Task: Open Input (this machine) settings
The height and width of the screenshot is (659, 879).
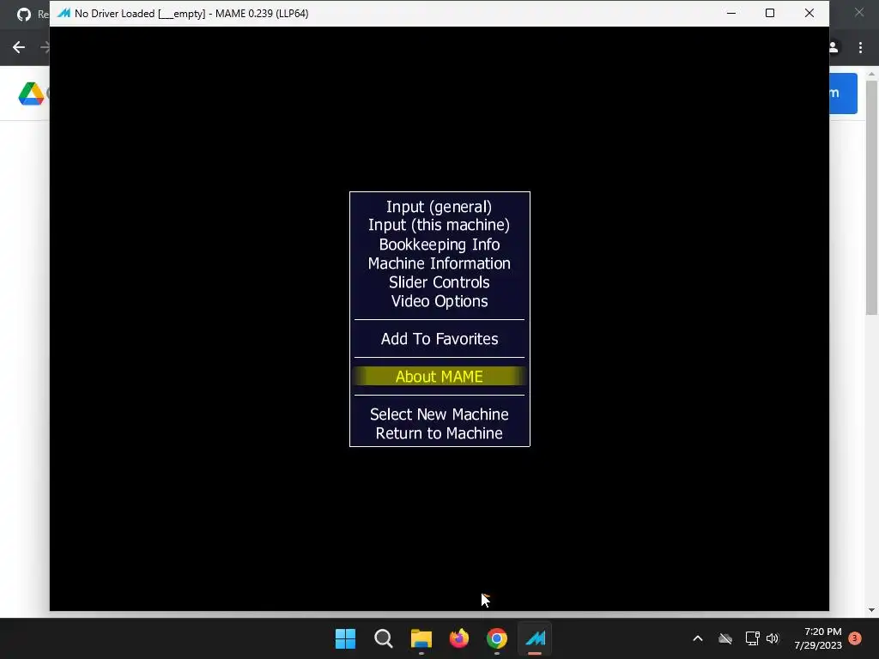Action: [439, 226]
